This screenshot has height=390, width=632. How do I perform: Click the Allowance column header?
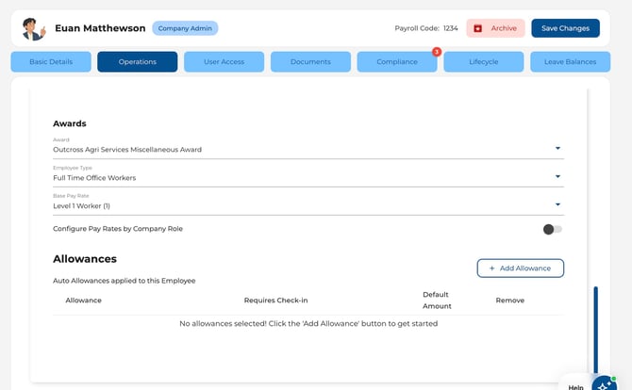coord(83,301)
